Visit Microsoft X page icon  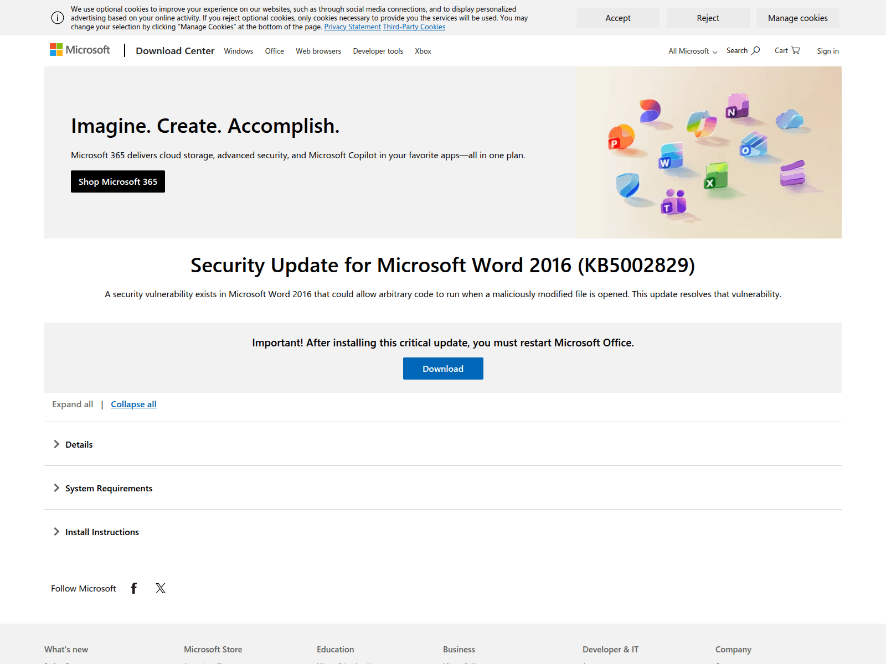(x=161, y=588)
